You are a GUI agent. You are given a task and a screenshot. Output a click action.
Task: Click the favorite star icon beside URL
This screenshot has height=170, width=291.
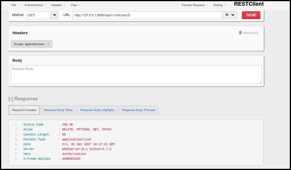227,15
